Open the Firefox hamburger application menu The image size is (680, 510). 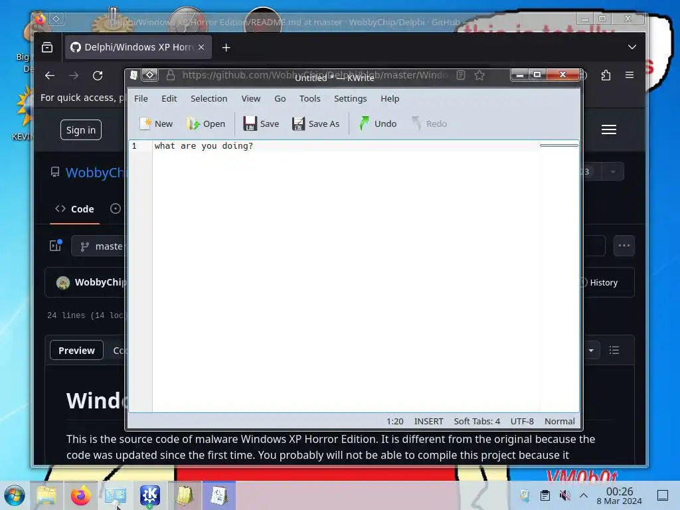630,75
